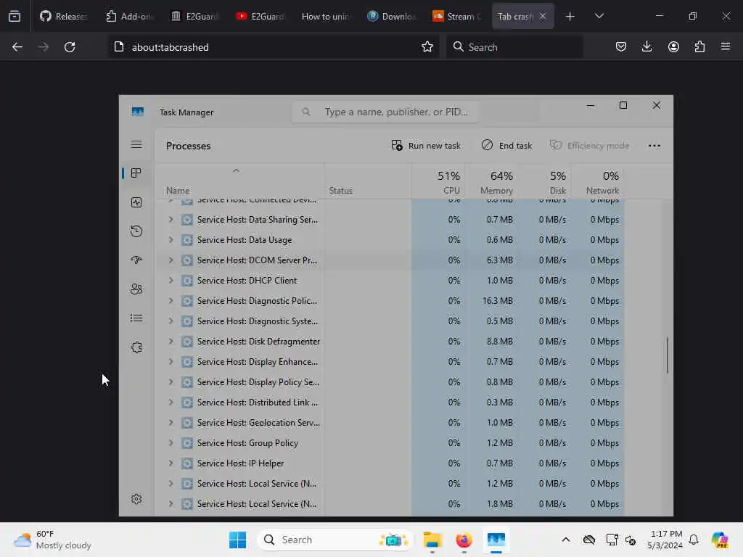743x557 pixels.
Task: Open Services page in Task Manager sidebar
Action: pos(136,347)
